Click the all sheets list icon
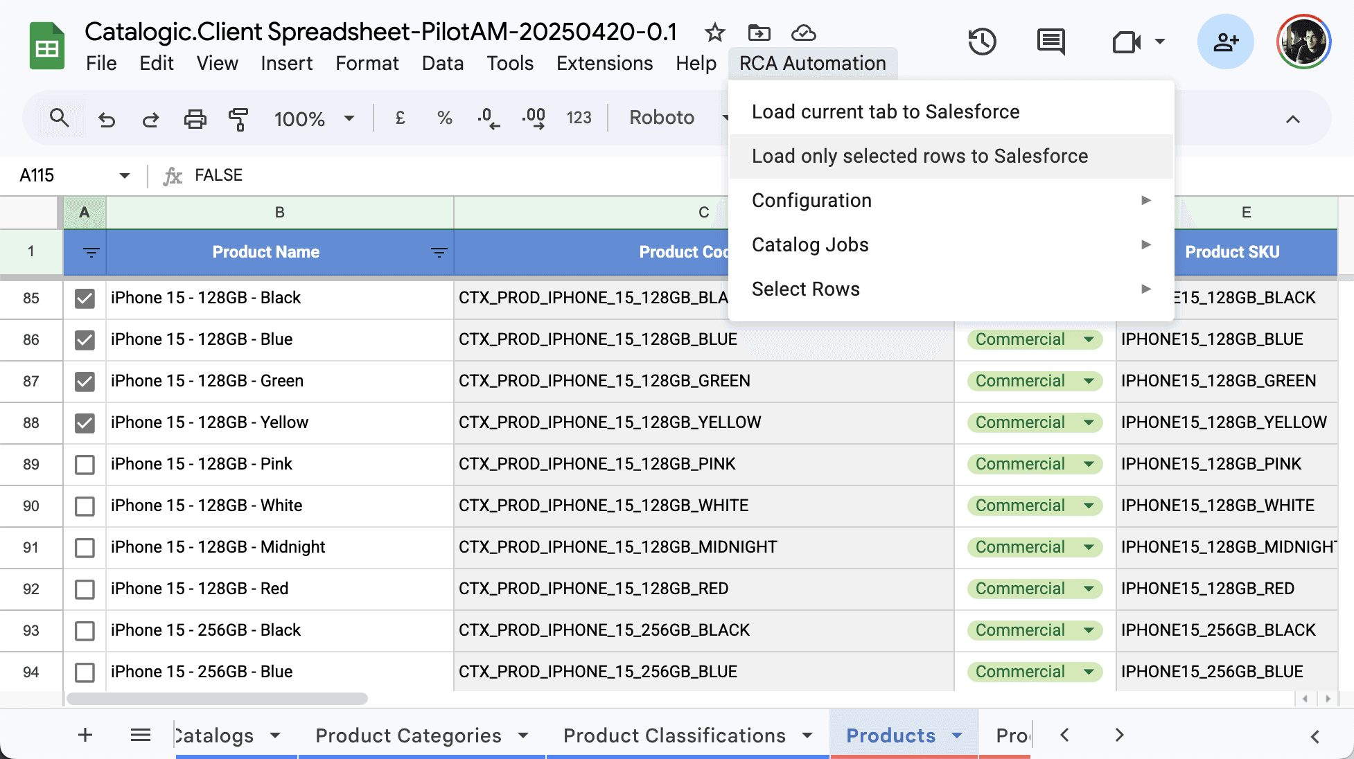1354x759 pixels. coord(141,735)
